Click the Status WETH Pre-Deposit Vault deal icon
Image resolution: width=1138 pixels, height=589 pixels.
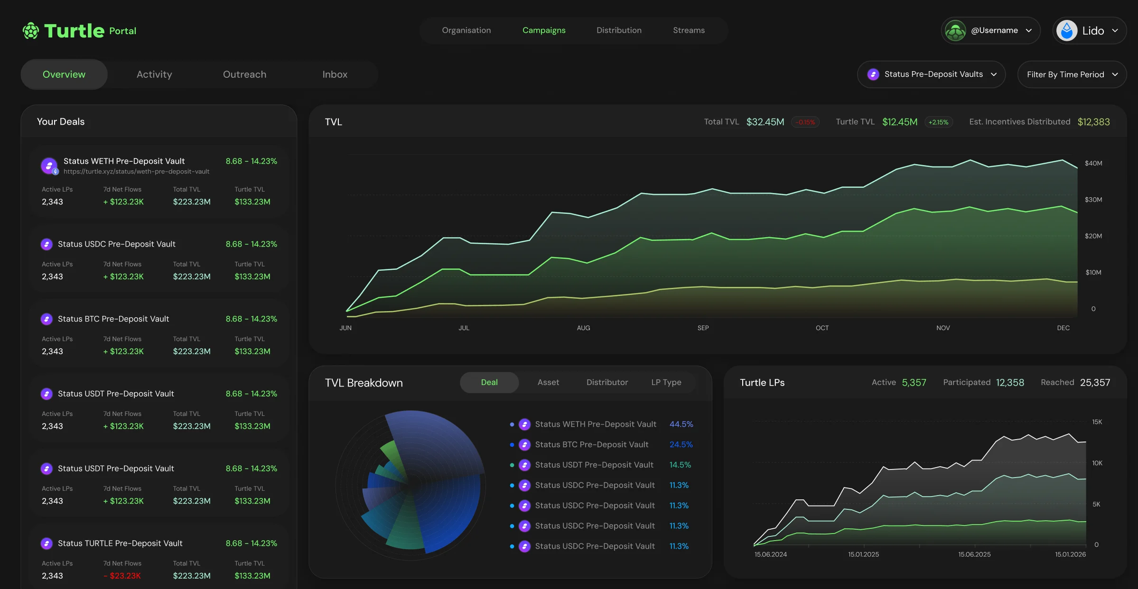point(49,166)
